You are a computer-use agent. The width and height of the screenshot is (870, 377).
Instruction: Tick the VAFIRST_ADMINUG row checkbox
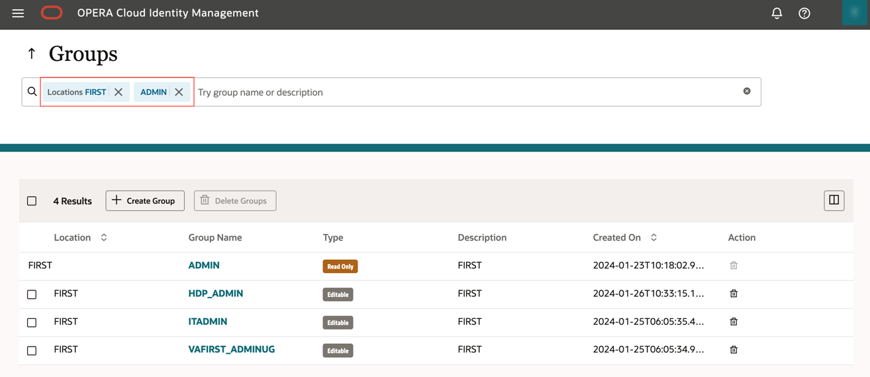(32, 351)
